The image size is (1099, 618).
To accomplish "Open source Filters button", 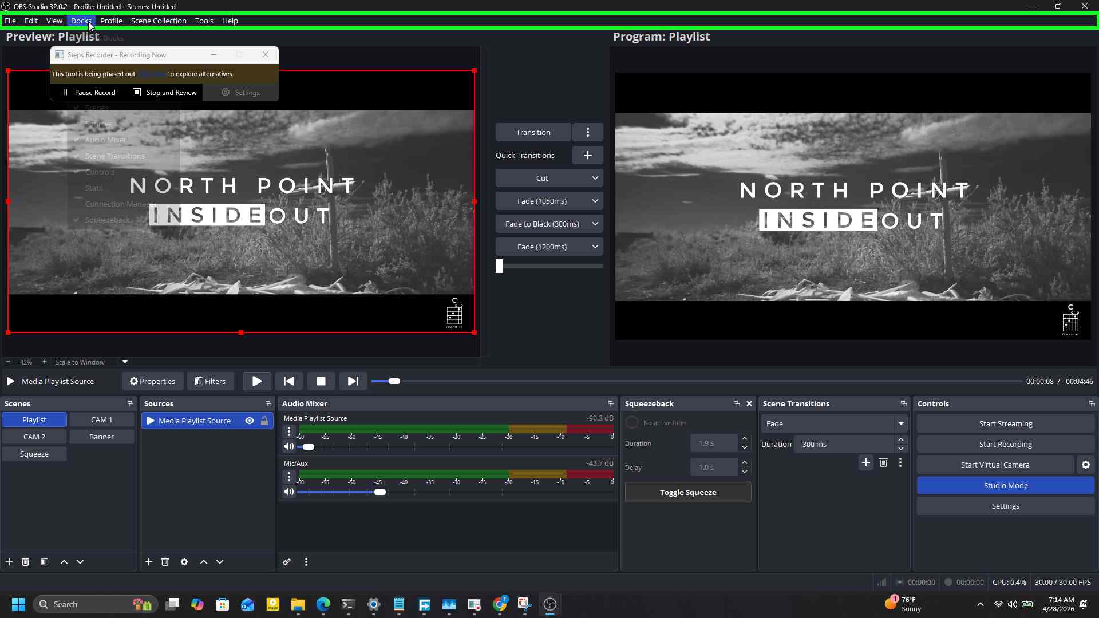I will (x=210, y=381).
